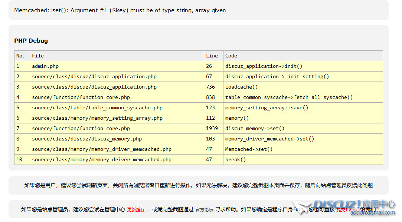Click the No. column header

[x=20, y=56]
